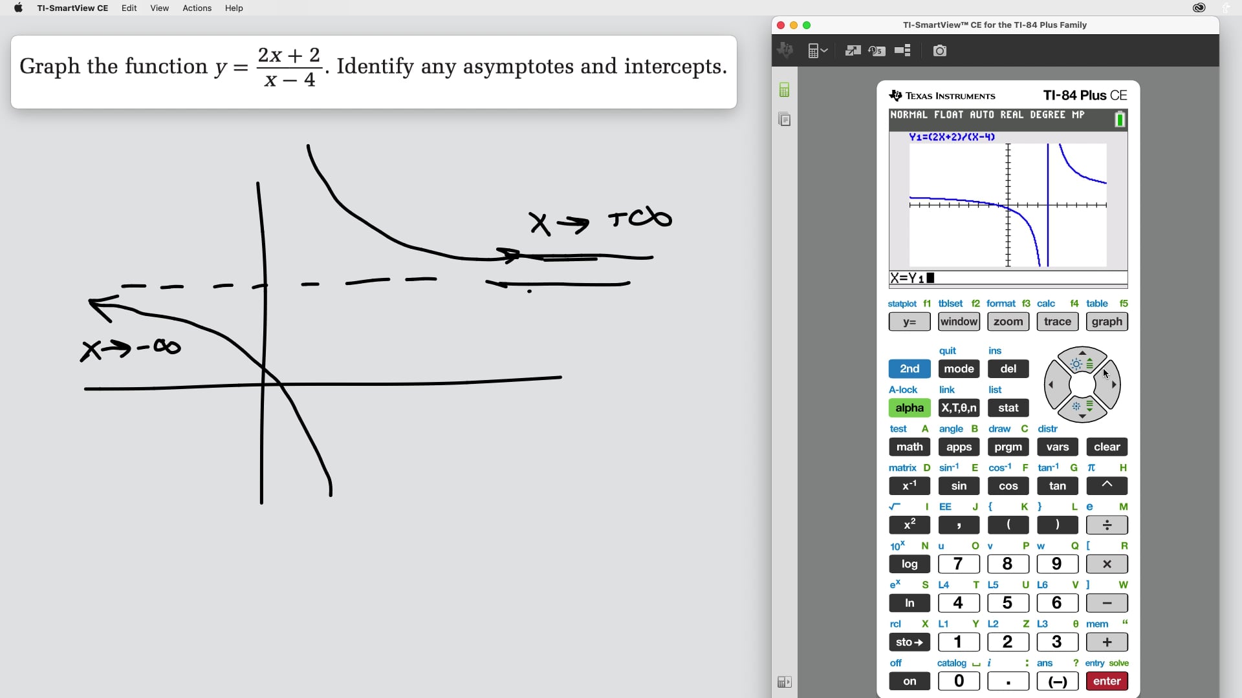Take a screen capture with camera icon

[x=940, y=50]
